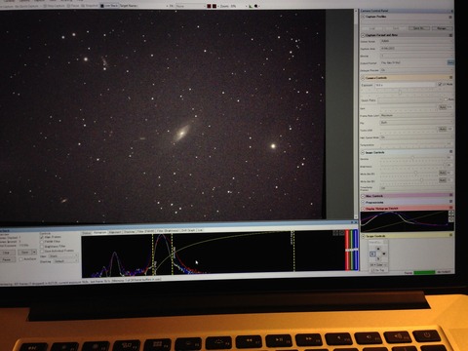468x351 pixels.
Task: Open Scope Controls section menu icon
Action: pos(450,235)
